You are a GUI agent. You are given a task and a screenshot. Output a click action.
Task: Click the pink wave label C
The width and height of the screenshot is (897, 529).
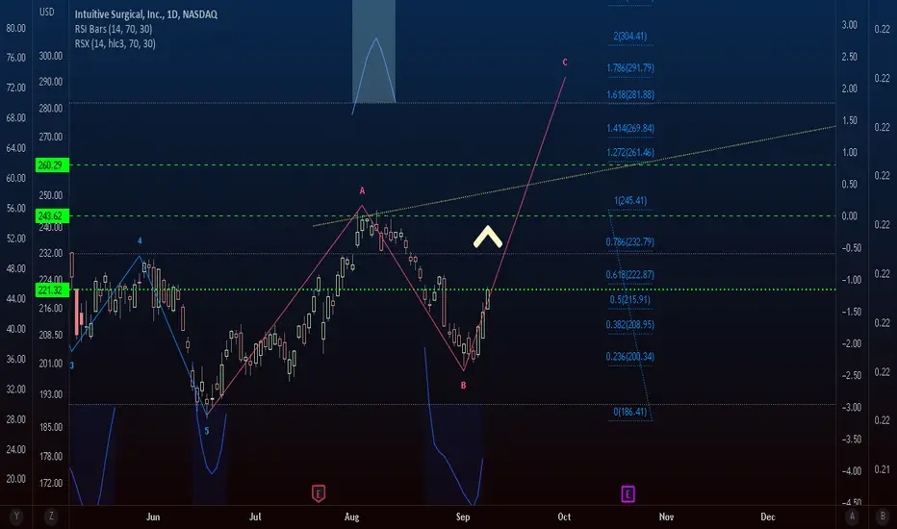coord(565,63)
